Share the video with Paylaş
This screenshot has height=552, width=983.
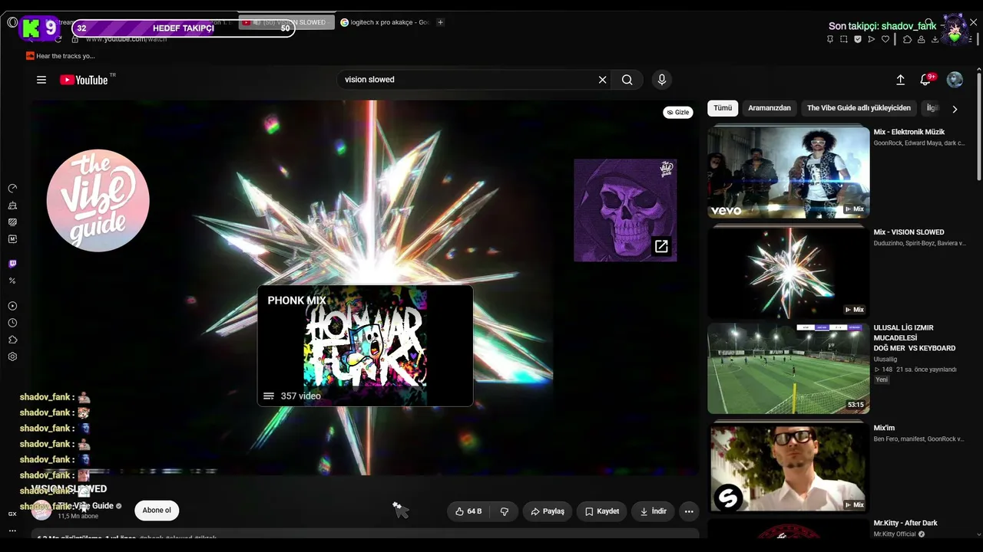pyautogui.click(x=548, y=511)
